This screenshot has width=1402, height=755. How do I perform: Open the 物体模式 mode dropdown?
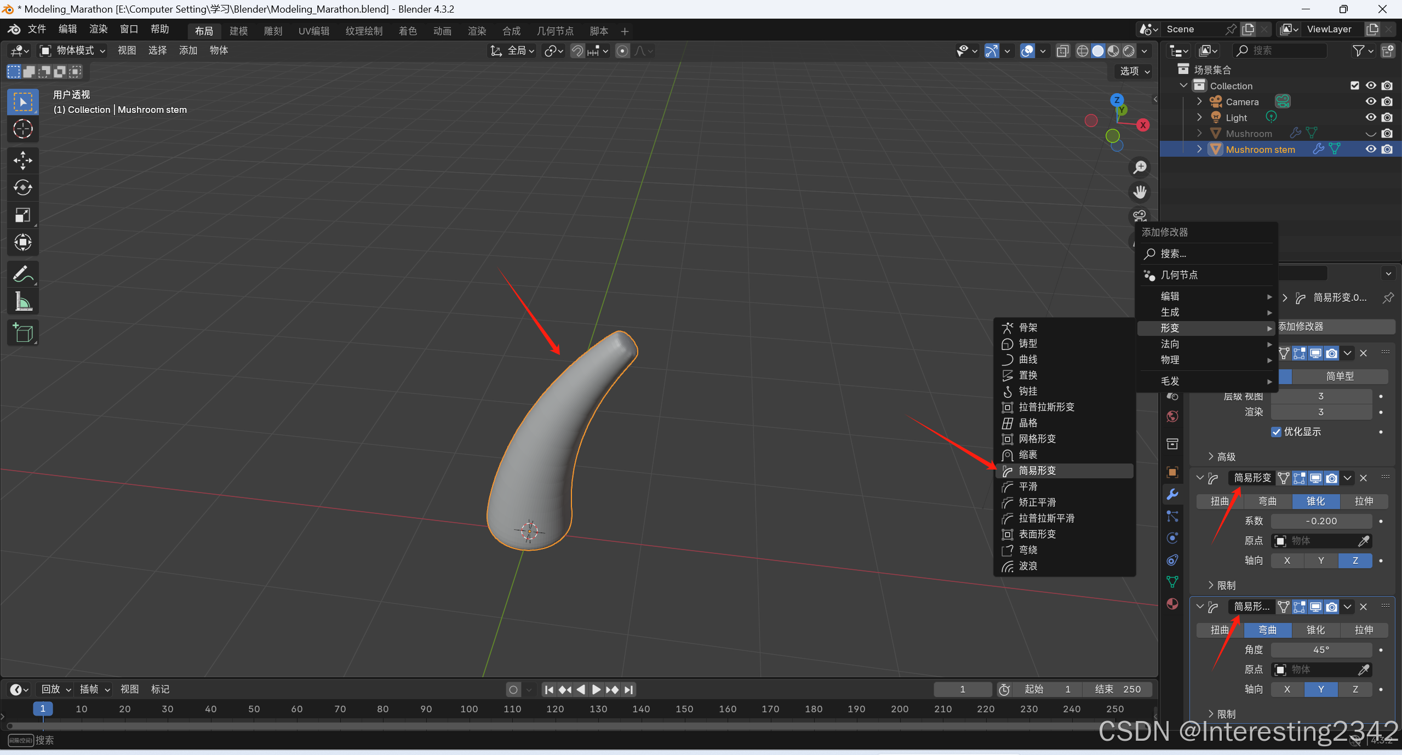point(73,50)
